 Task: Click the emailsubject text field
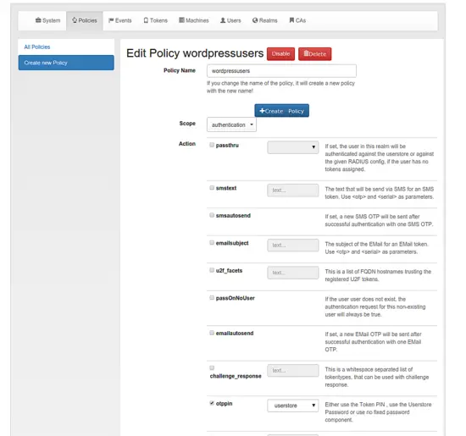pos(293,246)
